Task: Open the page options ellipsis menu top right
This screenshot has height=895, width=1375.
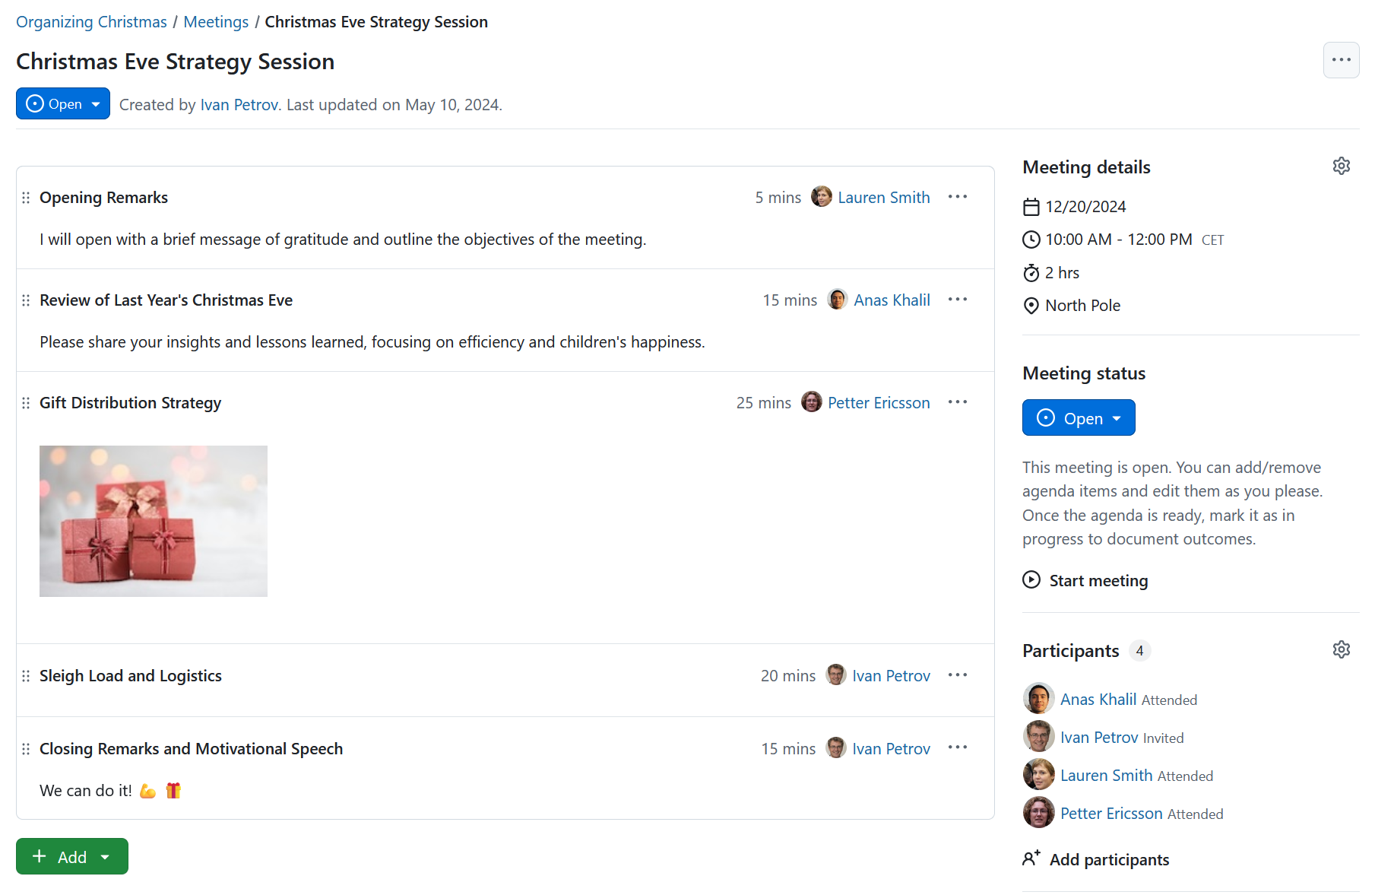Action: (x=1341, y=60)
